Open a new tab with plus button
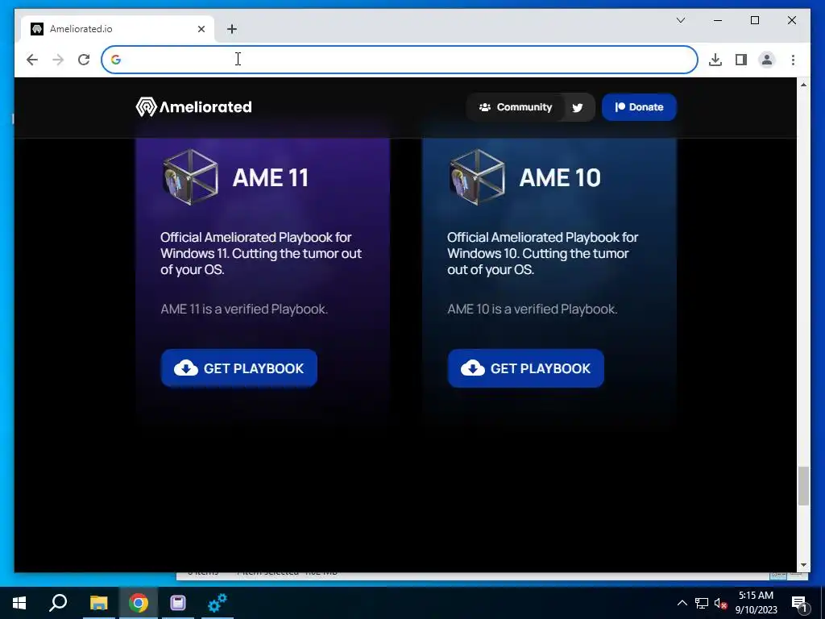Screen dimensions: 825x619 (232, 29)
